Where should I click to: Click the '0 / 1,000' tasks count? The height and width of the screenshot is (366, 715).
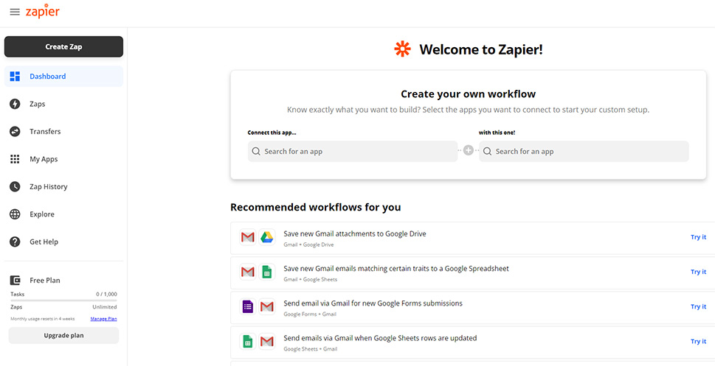[x=107, y=294]
